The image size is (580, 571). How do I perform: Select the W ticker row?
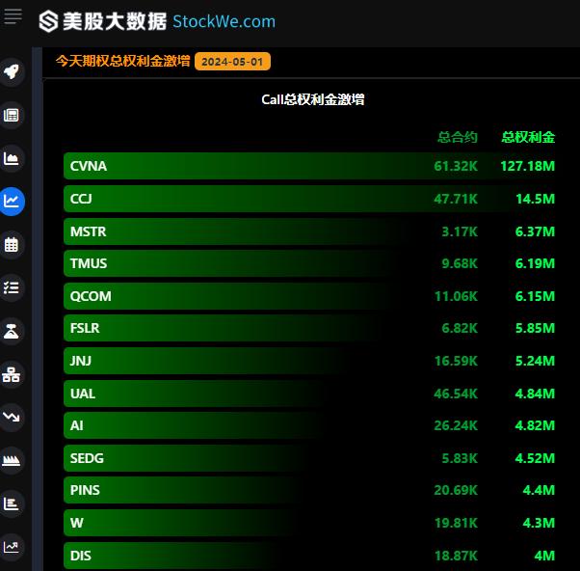tap(309, 523)
